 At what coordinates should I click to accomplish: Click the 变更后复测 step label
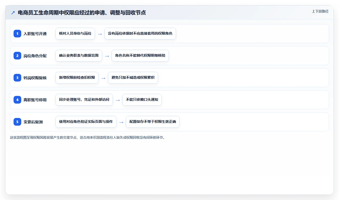[x=33, y=122]
